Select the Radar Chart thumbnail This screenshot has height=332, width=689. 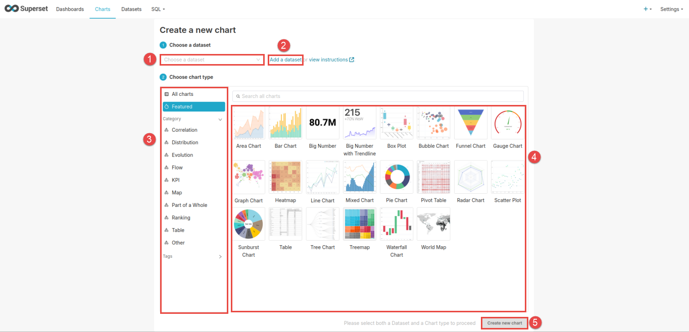click(x=471, y=177)
